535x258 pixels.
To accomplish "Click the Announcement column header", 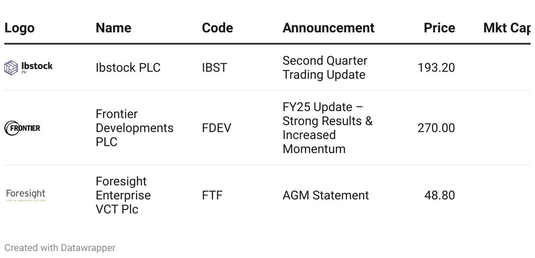I will (328, 28).
